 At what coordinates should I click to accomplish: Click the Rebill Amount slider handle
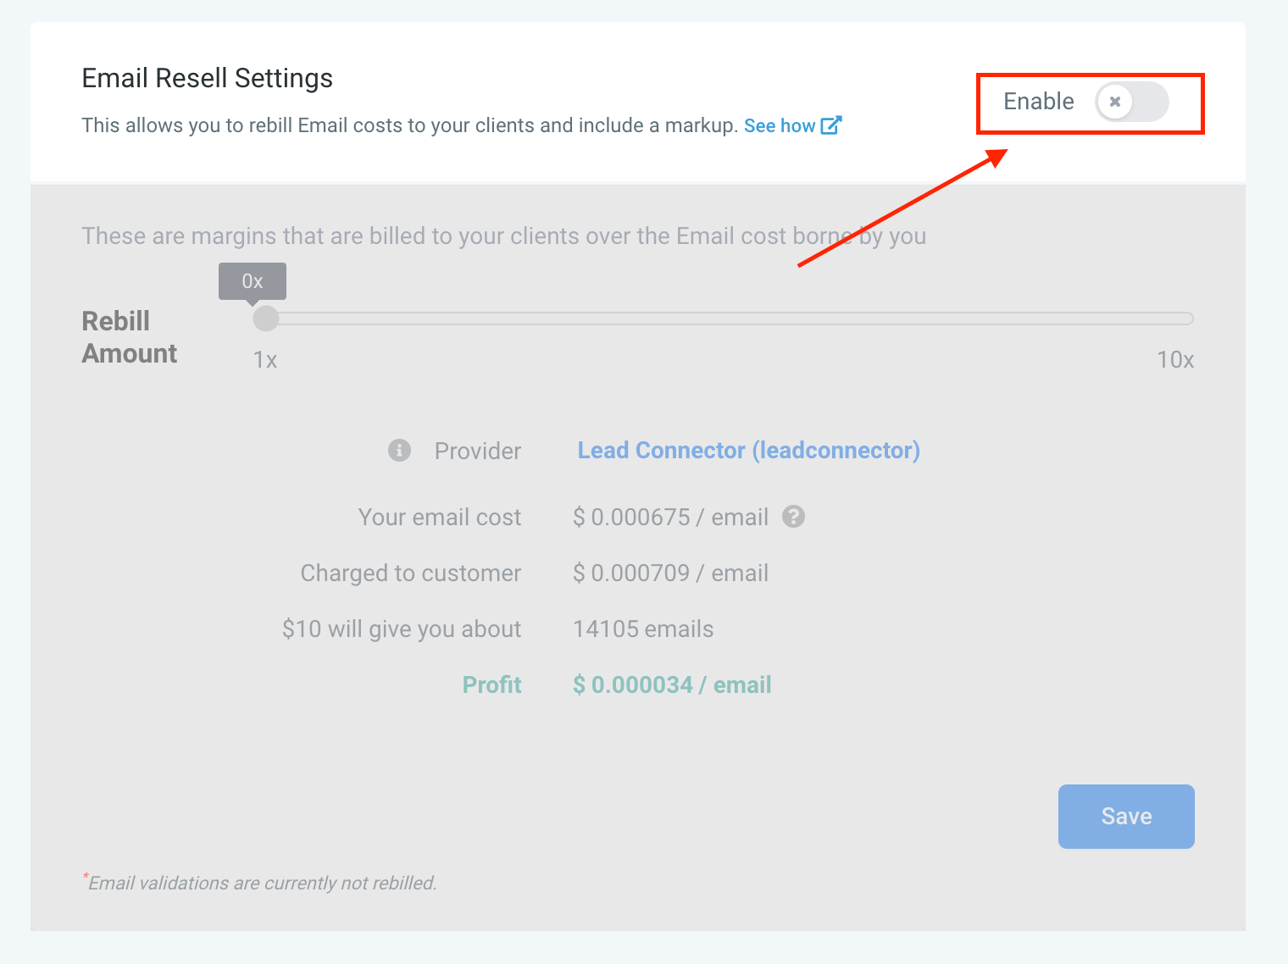click(x=266, y=319)
